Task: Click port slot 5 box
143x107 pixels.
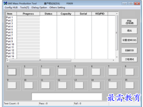Action: tap(79, 72)
